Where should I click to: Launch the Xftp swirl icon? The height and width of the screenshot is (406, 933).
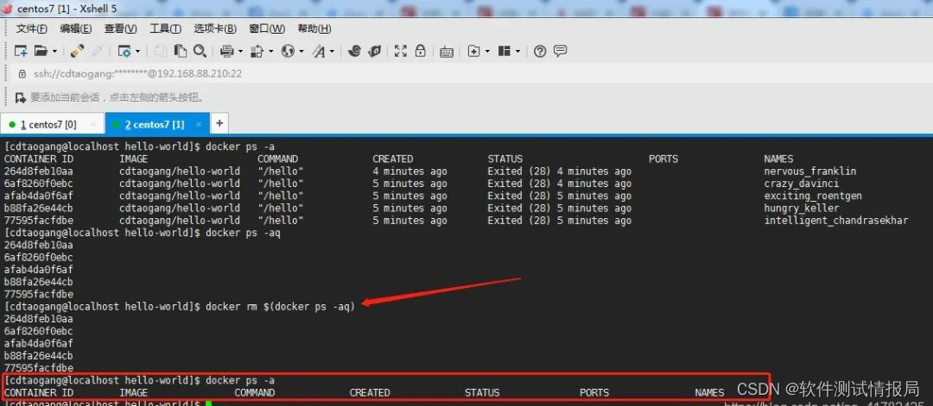(354, 51)
